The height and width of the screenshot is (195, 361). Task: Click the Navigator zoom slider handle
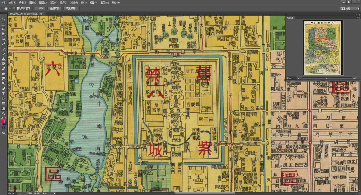point(327,78)
